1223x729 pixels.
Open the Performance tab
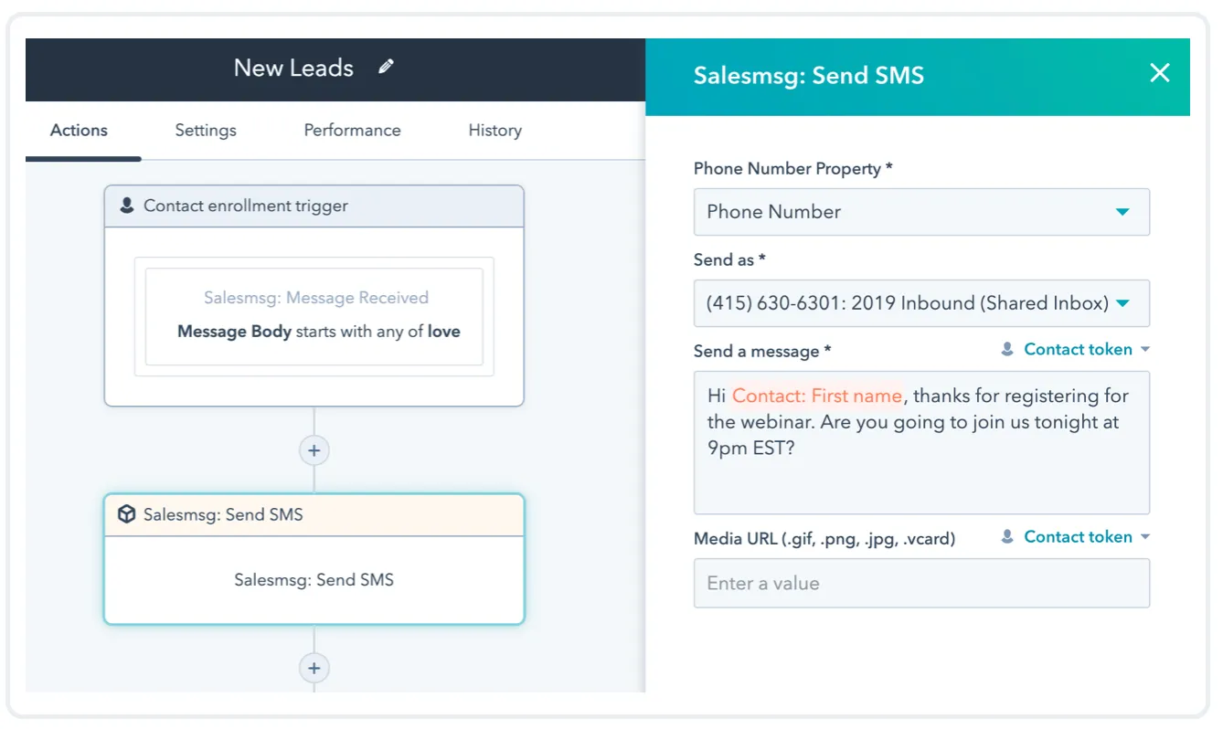[352, 130]
